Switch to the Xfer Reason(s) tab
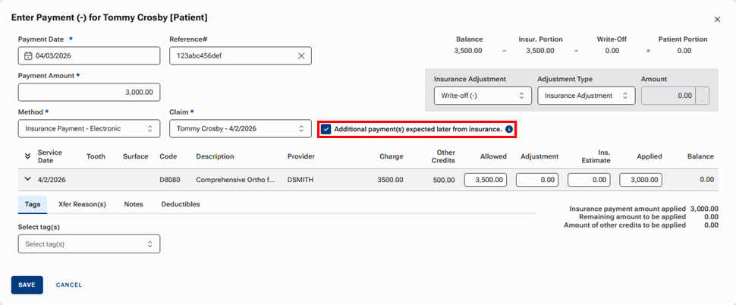The image size is (736, 305). click(x=84, y=204)
